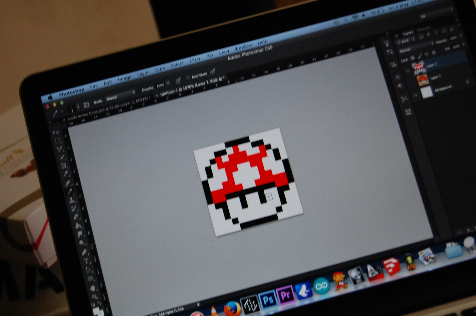Toggle lock all in Layers panel
This screenshot has width=476, height=316.
[433, 53]
